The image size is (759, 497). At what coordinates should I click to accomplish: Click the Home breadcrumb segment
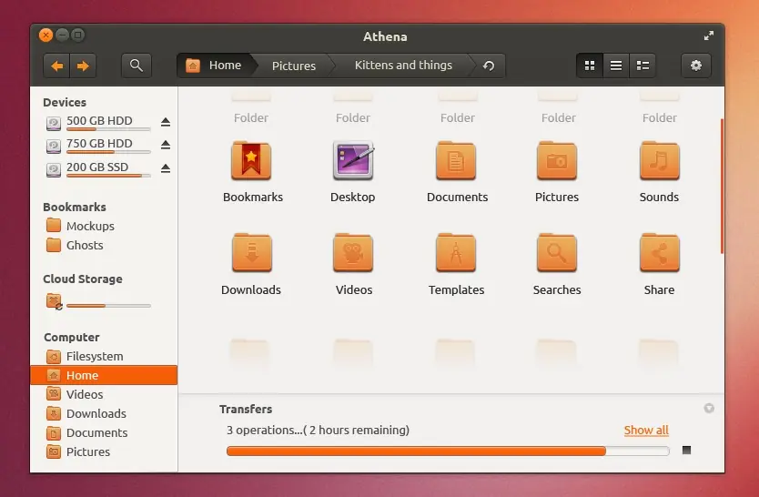[215, 66]
